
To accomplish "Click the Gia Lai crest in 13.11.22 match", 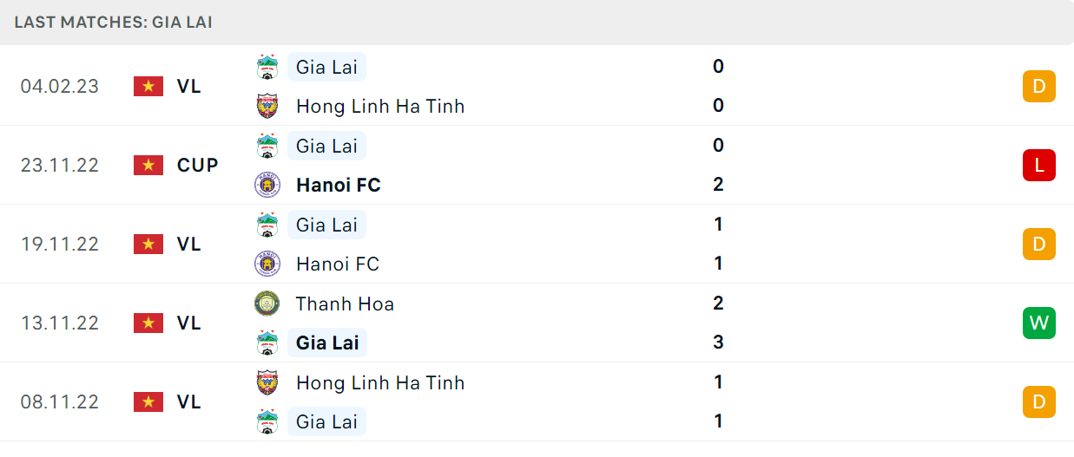I will 267,343.
